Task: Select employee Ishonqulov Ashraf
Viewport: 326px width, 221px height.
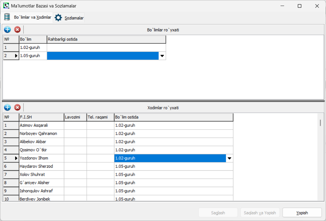Action: pyautogui.click(x=42, y=191)
